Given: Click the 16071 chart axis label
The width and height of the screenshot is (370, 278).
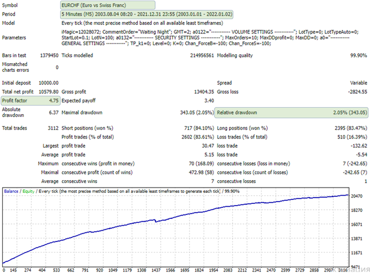Looking at the screenshot, I should pos(357,225).
